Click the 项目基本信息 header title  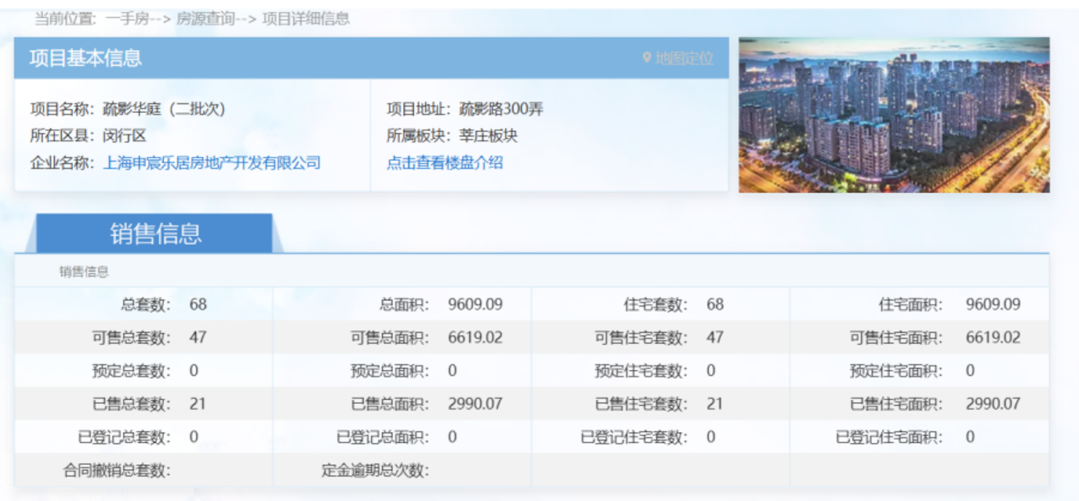coord(85,58)
